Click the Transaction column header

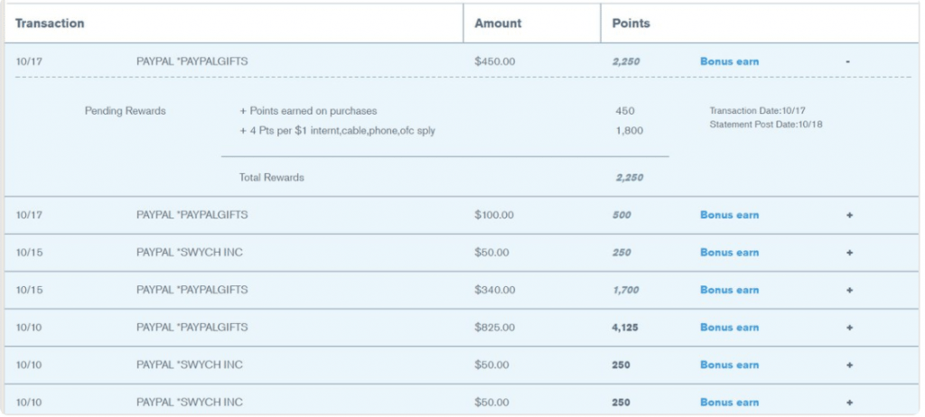pyautogui.click(x=50, y=23)
